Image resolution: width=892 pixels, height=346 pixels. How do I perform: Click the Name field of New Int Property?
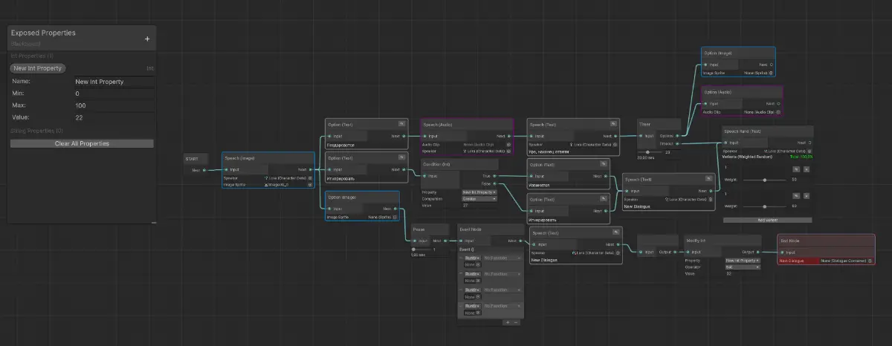[x=114, y=82]
